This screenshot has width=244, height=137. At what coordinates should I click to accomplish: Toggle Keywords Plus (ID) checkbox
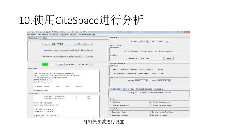(x=160, y=51)
